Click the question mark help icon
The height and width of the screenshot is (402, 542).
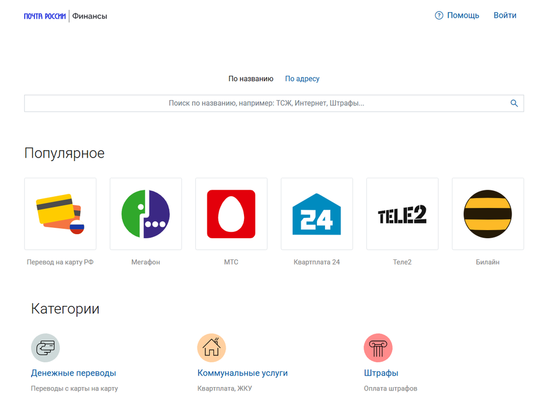[439, 15]
